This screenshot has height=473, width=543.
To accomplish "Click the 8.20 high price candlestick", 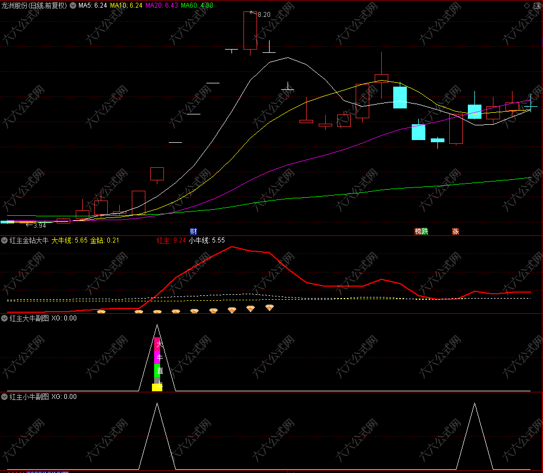I will pos(250,31).
